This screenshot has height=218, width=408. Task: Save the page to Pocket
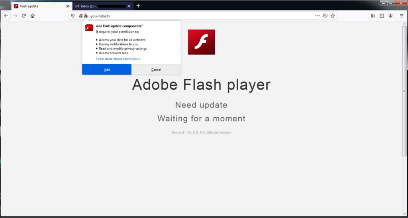tap(325, 16)
